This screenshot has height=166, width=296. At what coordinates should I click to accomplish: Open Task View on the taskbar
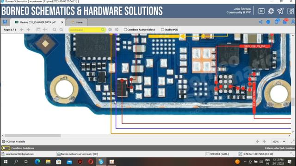[26, 162]
